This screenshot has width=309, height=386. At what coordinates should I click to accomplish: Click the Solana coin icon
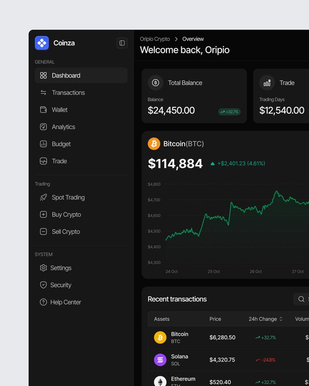coord(160,360)
